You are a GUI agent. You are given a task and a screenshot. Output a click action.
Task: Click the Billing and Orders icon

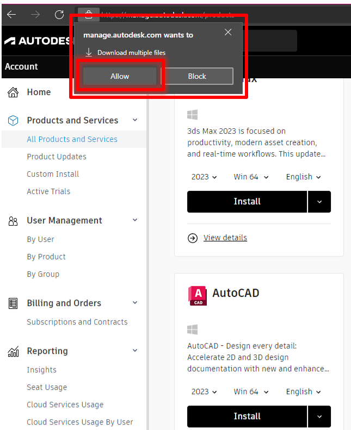pyautogui.click(x=13, y=303)
